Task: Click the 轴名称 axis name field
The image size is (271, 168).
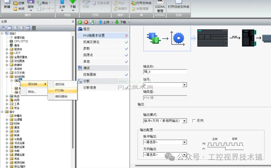Action: (x=165, y=72)
